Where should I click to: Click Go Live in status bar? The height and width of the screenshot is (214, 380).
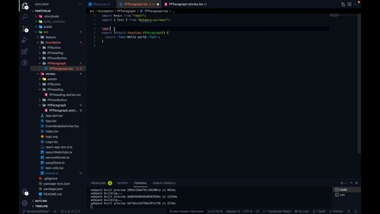(302, 212)
